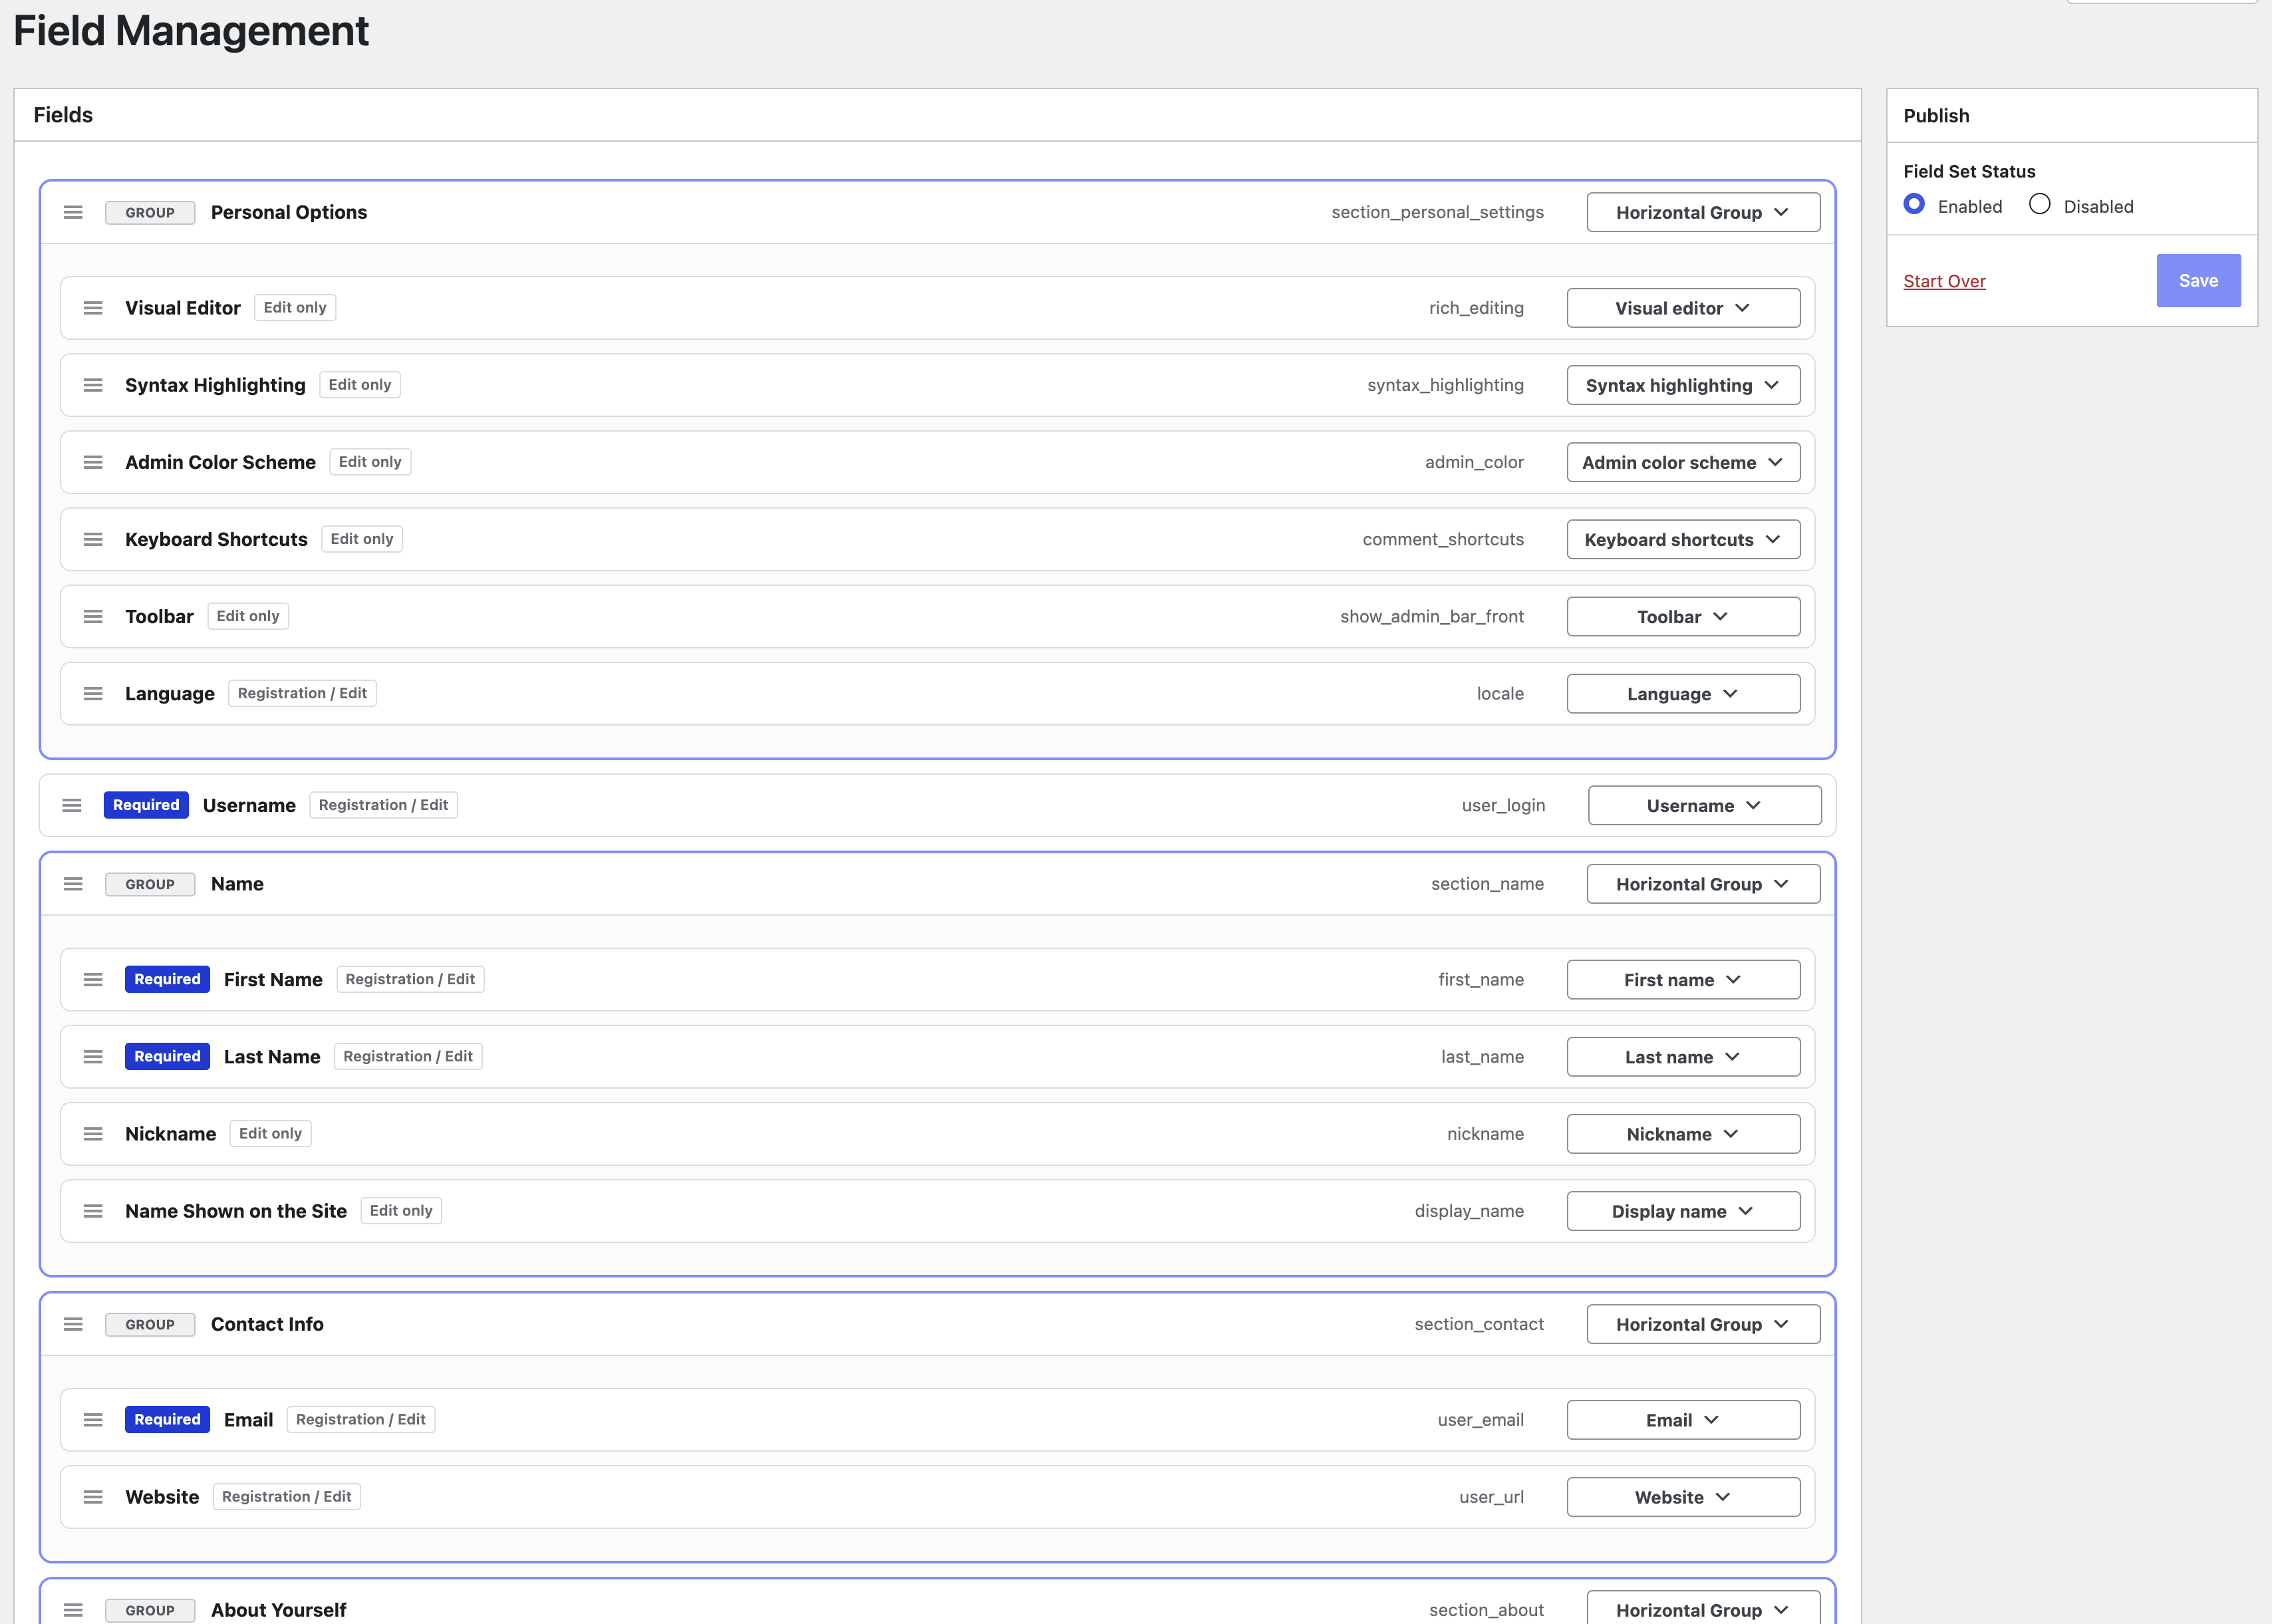The height and width of the screenshot is (1624, 2272).
Task: Click the Personal Options group title
Action: (289, 212)
